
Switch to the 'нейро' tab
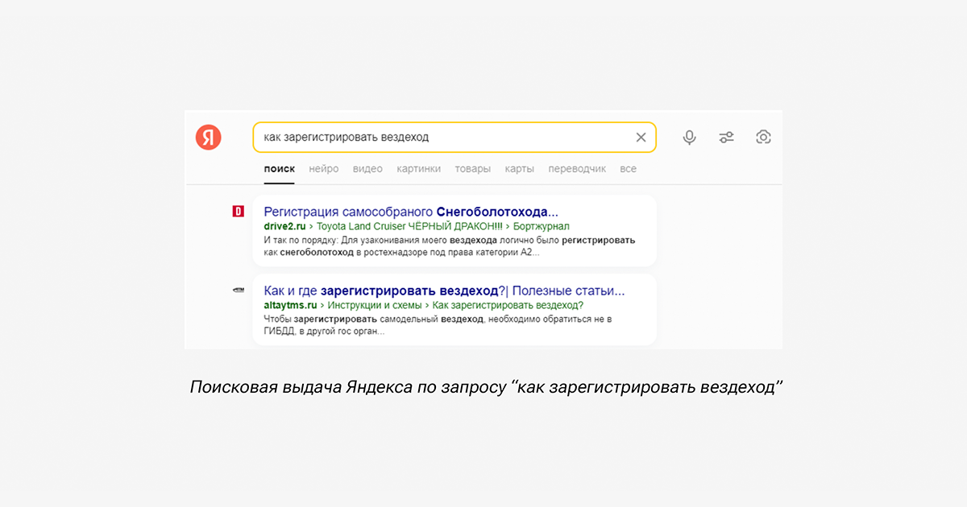[323, 169]
